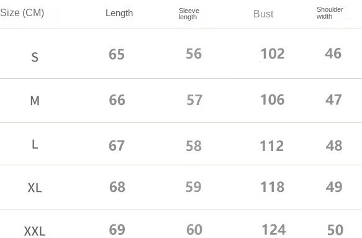Select the bust value 118

click(x=273, y=186)
